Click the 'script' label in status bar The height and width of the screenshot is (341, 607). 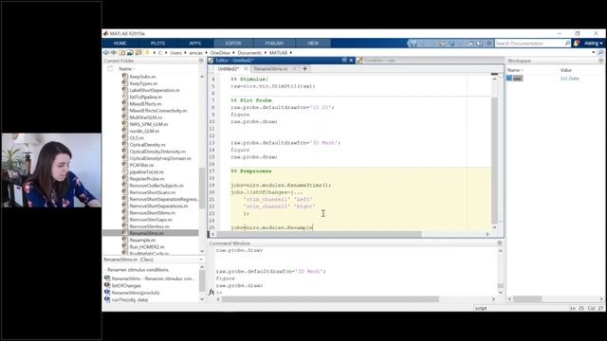(x=481, y=308)
